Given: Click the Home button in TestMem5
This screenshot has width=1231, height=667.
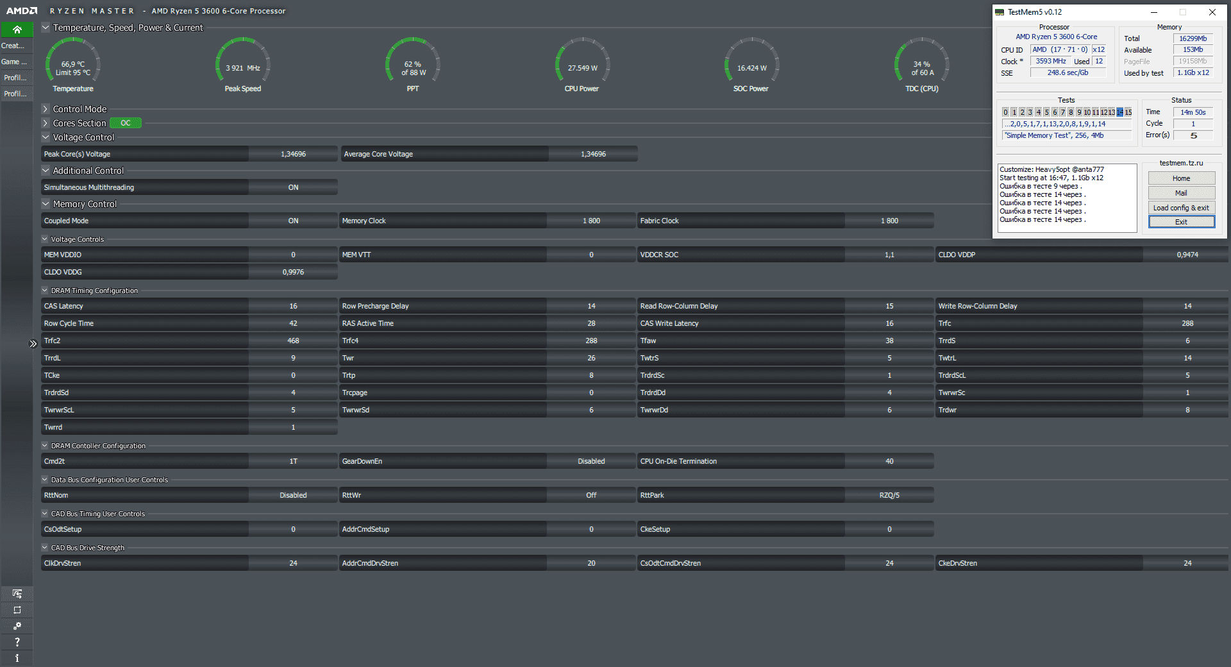Looking at the screenshot, I should click(1181, 178).
